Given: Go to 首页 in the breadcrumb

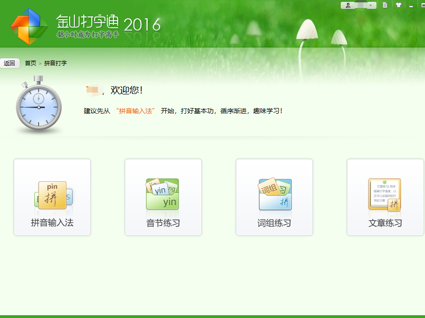Looking at the screenshot, I should tap(31, 63).
